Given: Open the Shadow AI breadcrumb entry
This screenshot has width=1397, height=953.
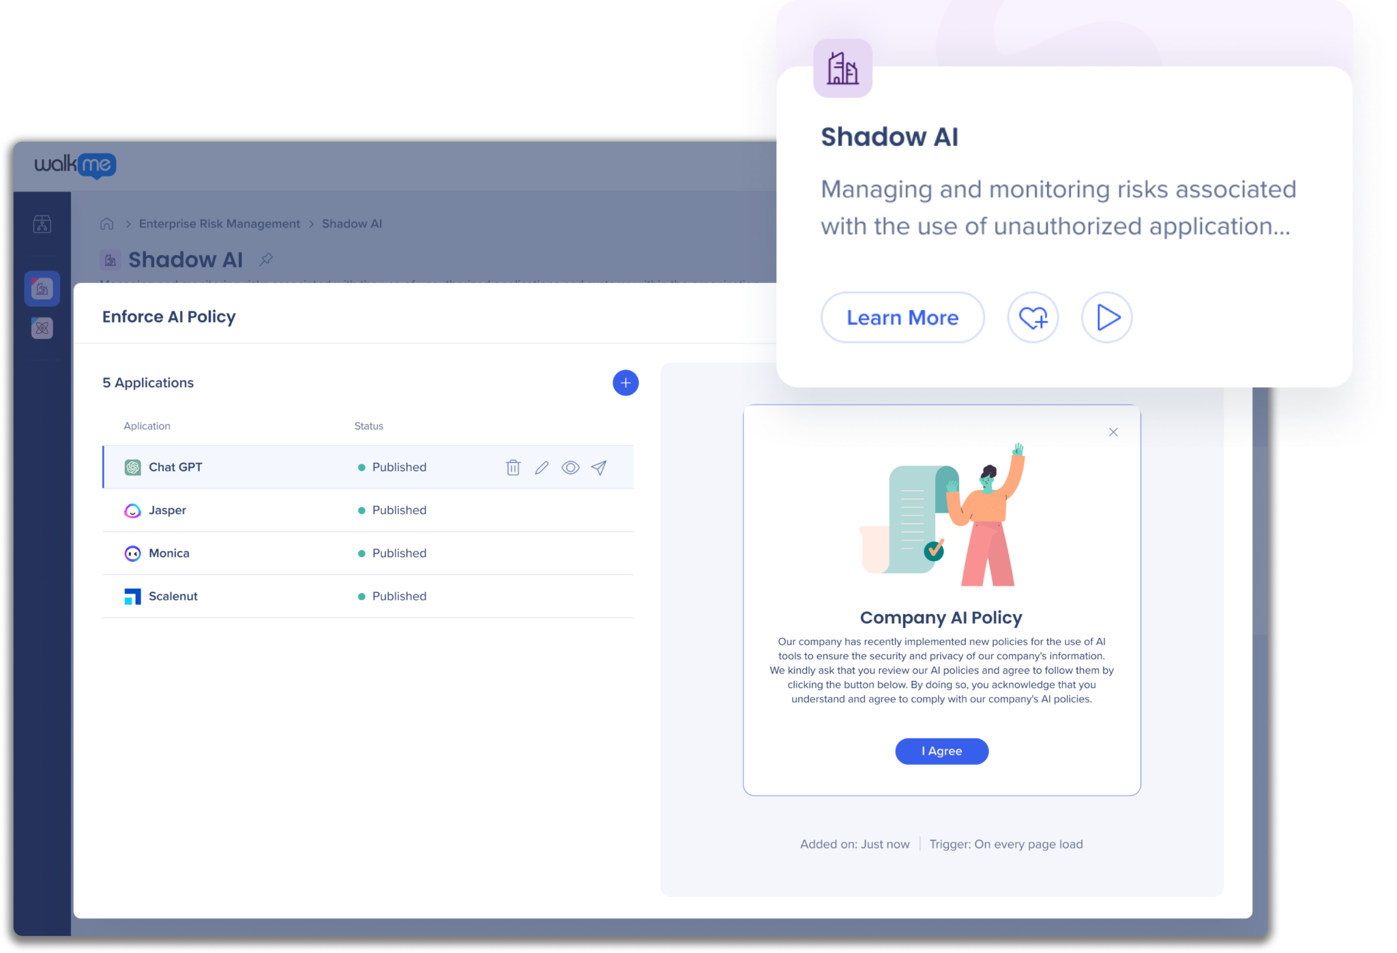Looking at the screenshot, I should coord(352,223).
